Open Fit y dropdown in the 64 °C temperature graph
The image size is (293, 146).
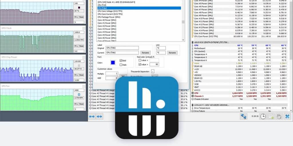tap(76, 17)
